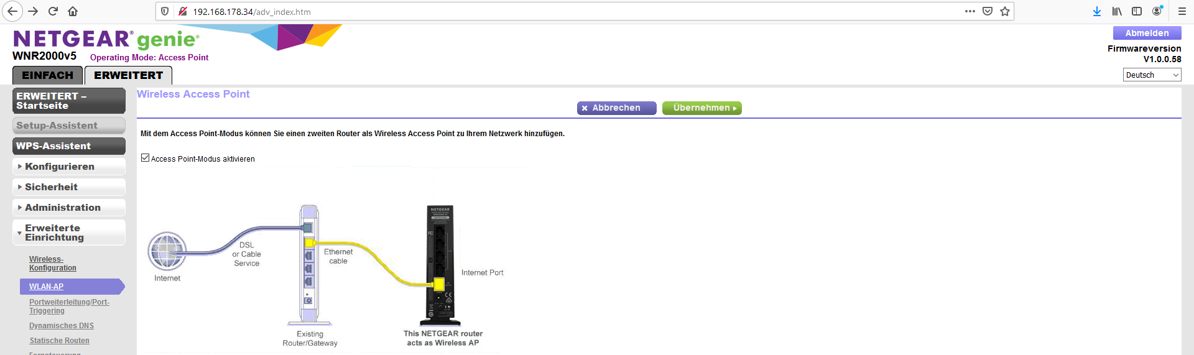
Task: Toggle Access Point-Modus aktivieren checkbox
Action: pos(145,158)
